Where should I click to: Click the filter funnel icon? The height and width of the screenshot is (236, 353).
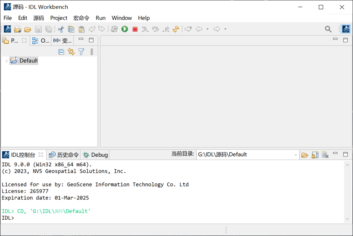click(81, 52)
